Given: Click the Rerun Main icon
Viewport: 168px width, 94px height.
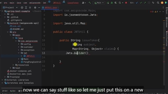Looking at the screenshot, I should 108,3.
